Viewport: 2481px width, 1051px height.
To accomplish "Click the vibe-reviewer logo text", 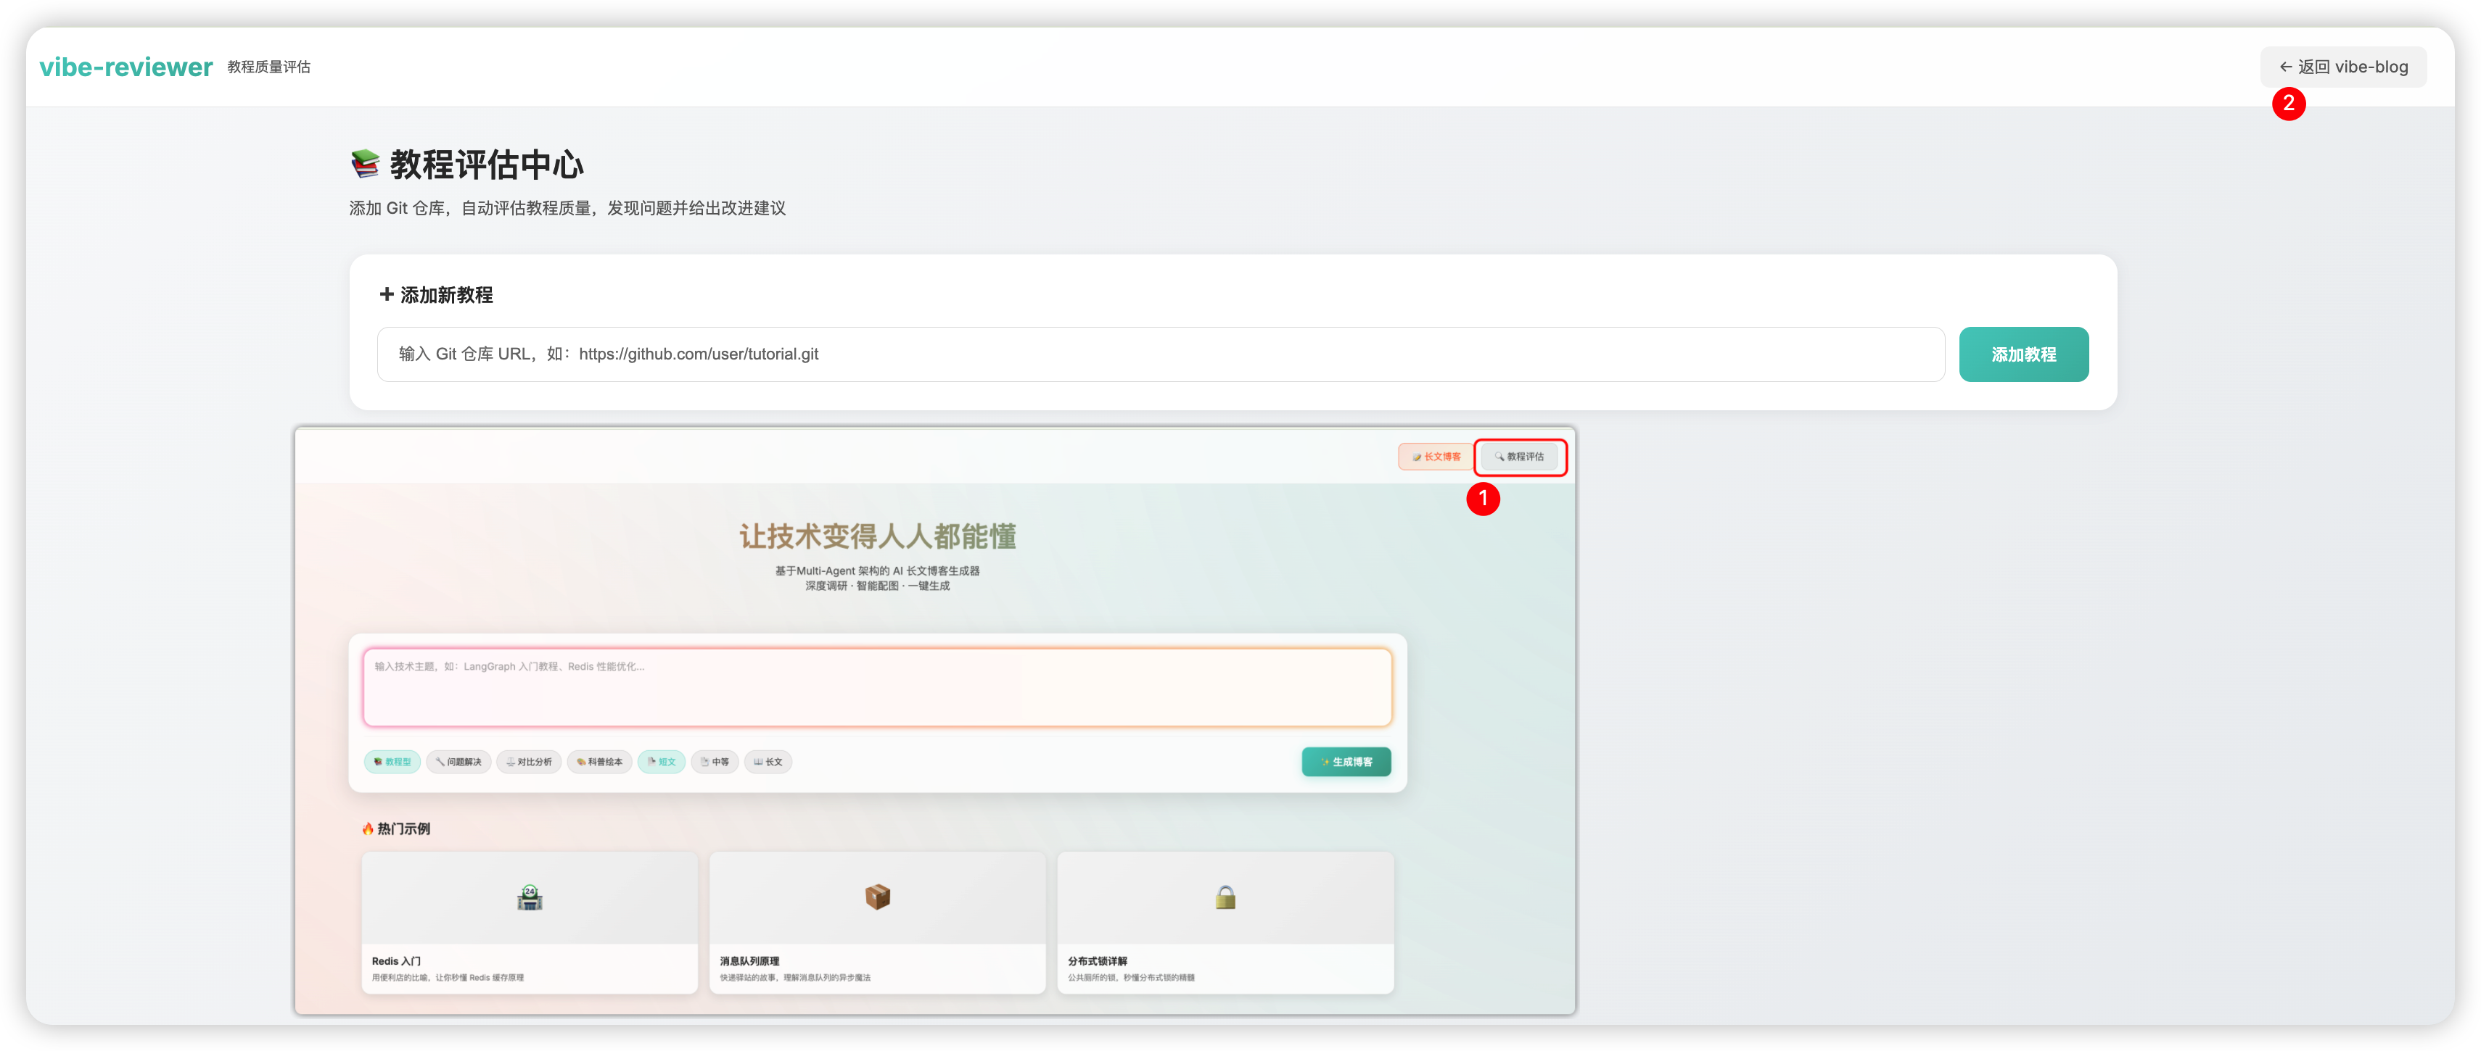I will (x=126, y=67).
